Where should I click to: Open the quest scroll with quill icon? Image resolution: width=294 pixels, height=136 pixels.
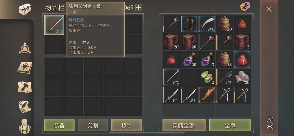pyautogui.click(x=25, y=107)
